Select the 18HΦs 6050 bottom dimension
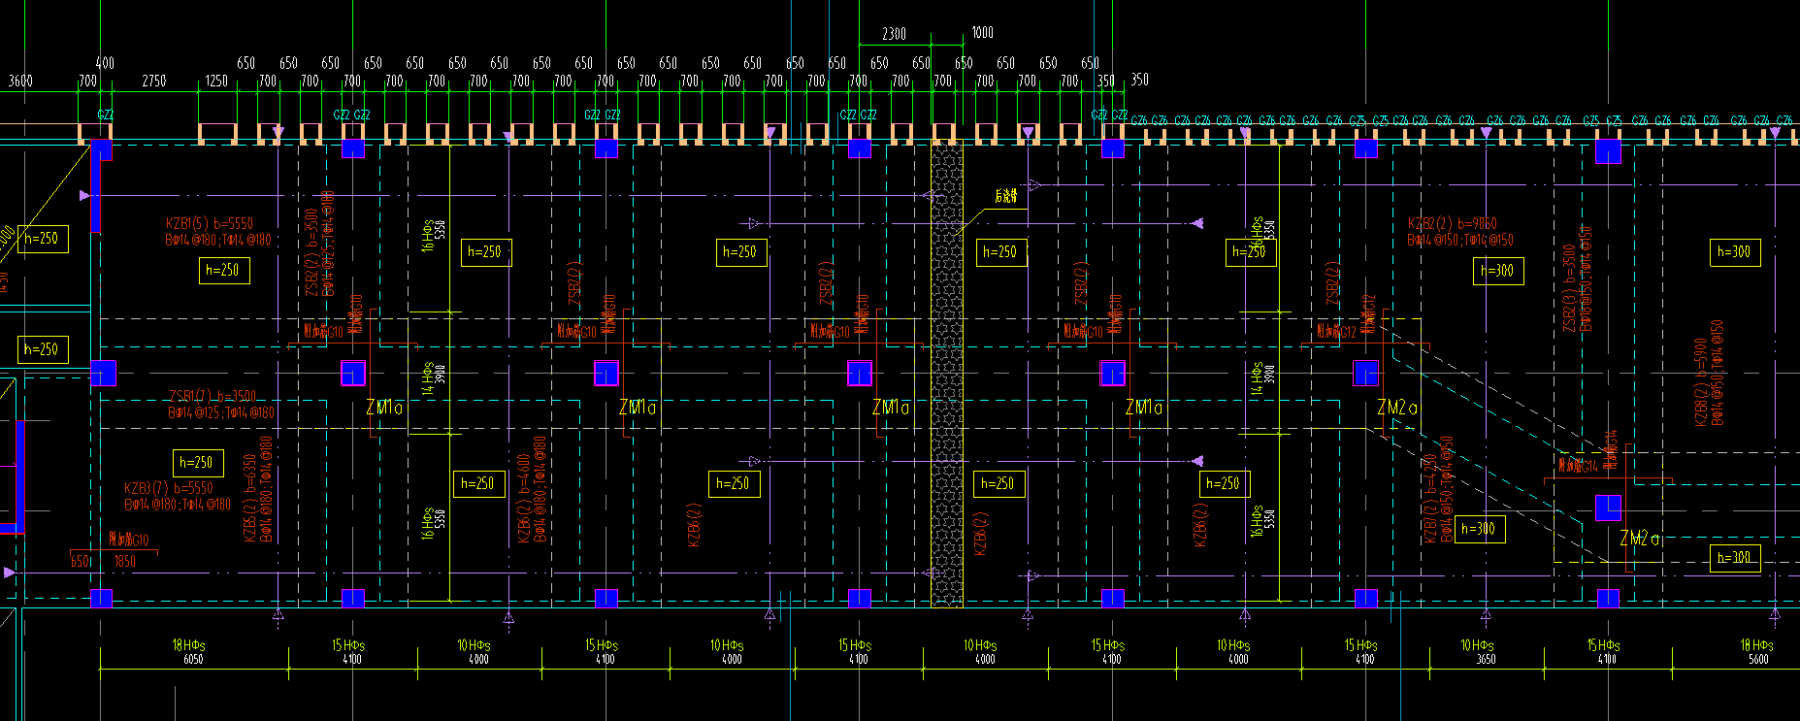 pos(189,651)
